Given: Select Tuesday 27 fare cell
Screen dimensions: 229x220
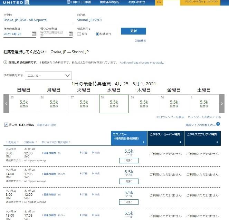Looking at the screenshot, I should coord(84,104).
